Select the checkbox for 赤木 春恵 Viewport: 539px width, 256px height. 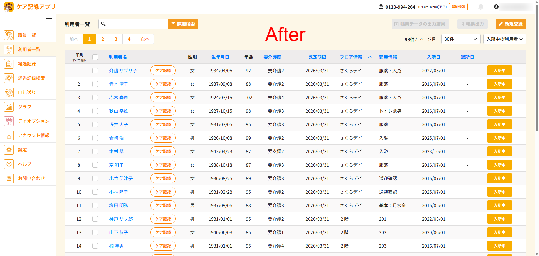tap(95, 98)
